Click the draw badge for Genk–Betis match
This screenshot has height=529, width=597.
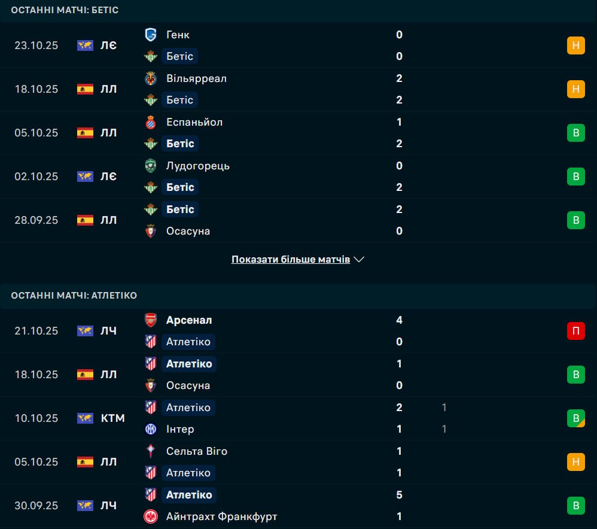pyautogui.click(x=575, y=45)
